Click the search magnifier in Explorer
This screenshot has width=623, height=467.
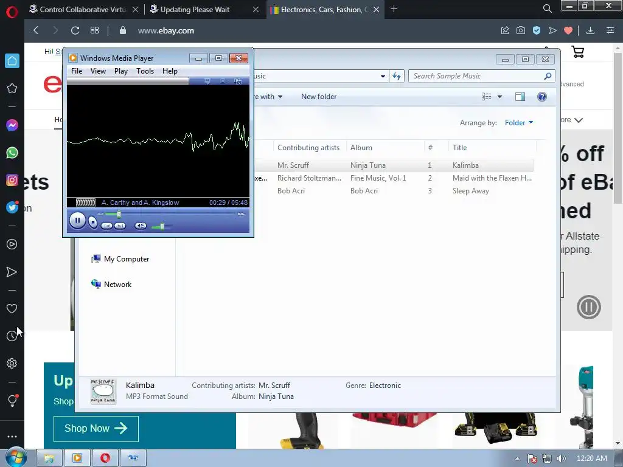pos(548,76)
